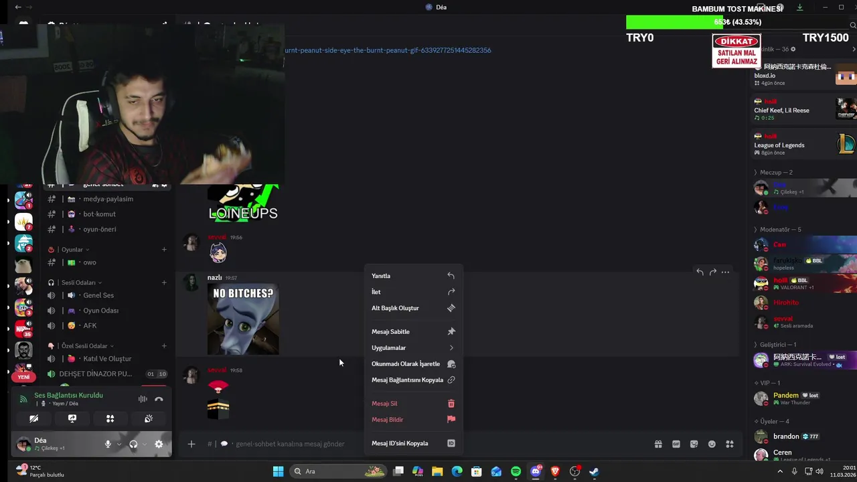Click the NO BITCHES meme image

(x=243, y=319)
